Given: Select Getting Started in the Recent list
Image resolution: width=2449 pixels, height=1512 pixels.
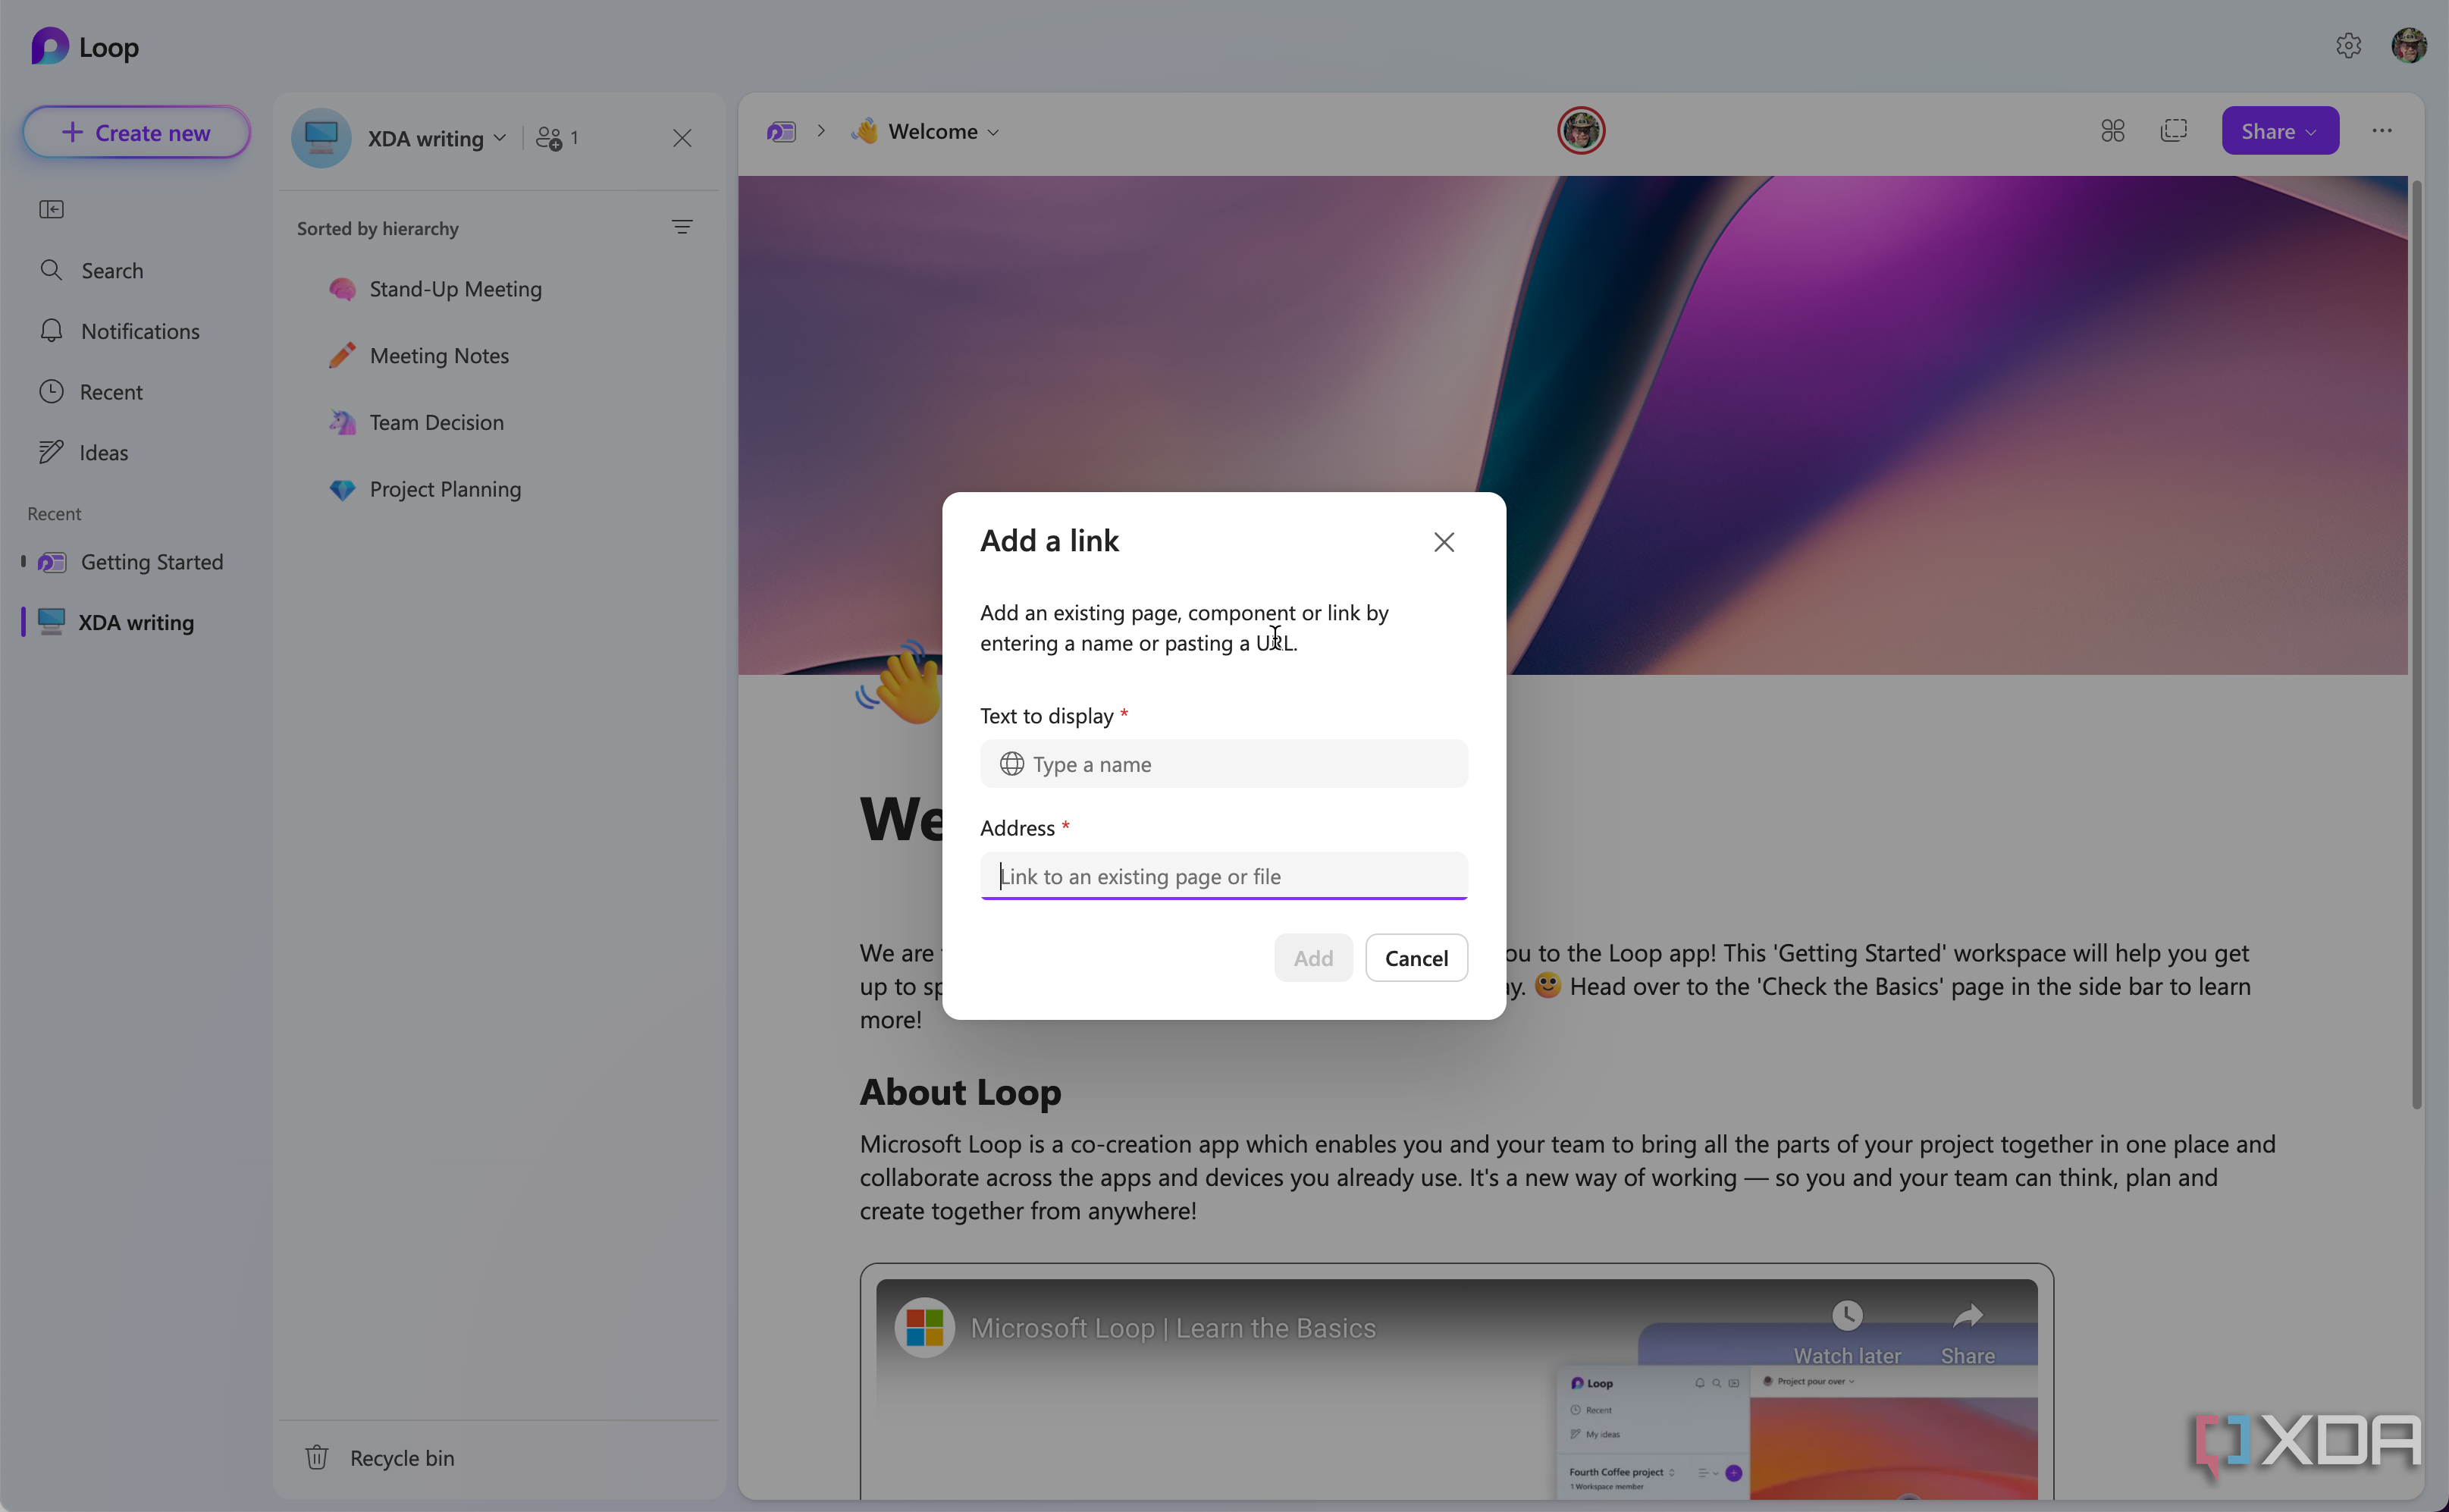Looking at the screenshot, I should click(132, 562).
